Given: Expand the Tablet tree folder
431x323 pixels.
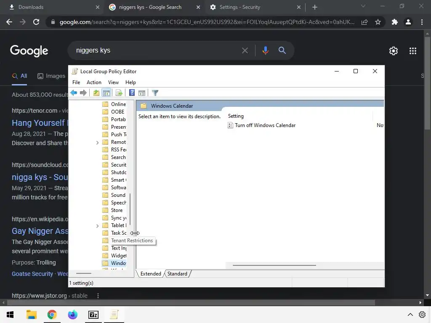Looking at the screenshot, I should point(97,226).
